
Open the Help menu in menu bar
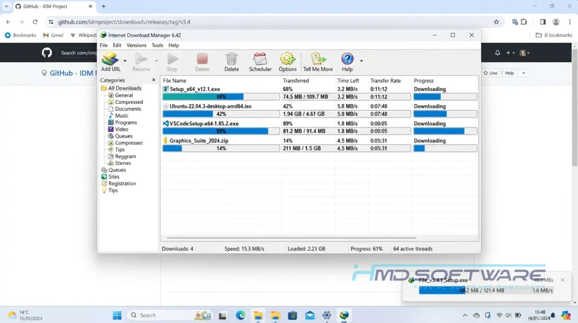tap(174, 45)
